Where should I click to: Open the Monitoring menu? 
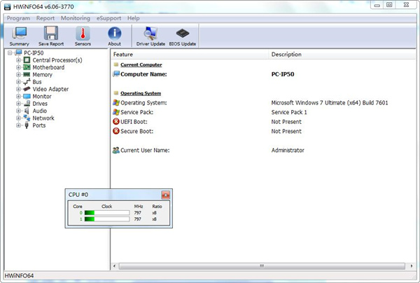[75, 18]
